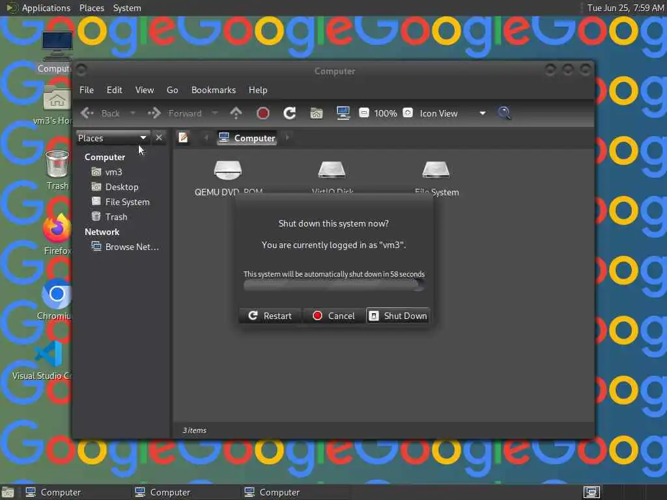
Task: Open the File menu
Action: point(87,90)
